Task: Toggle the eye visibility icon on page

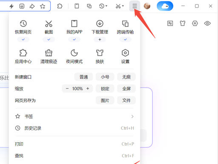Action: point(207,23)
